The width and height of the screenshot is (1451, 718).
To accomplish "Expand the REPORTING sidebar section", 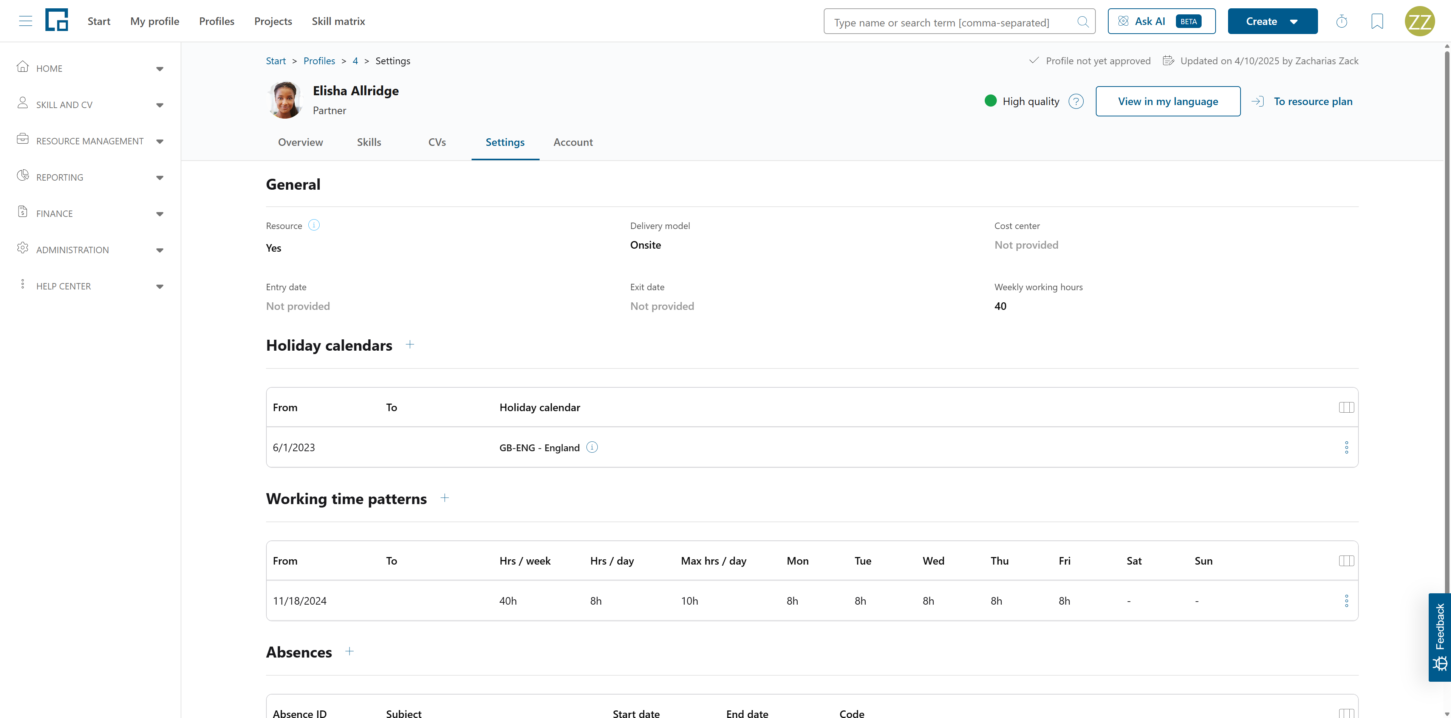I will [x=90, y=177].
